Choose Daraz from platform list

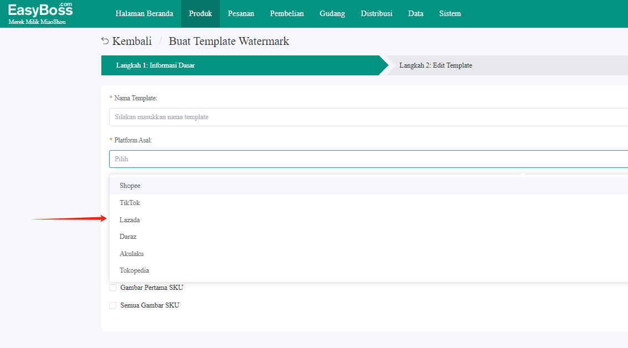[368, 237]
